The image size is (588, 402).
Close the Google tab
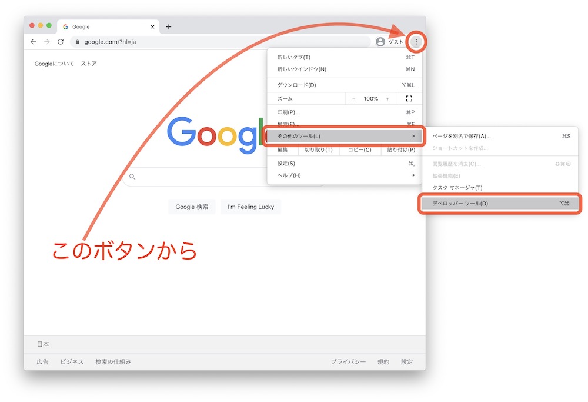coord(152,26)
